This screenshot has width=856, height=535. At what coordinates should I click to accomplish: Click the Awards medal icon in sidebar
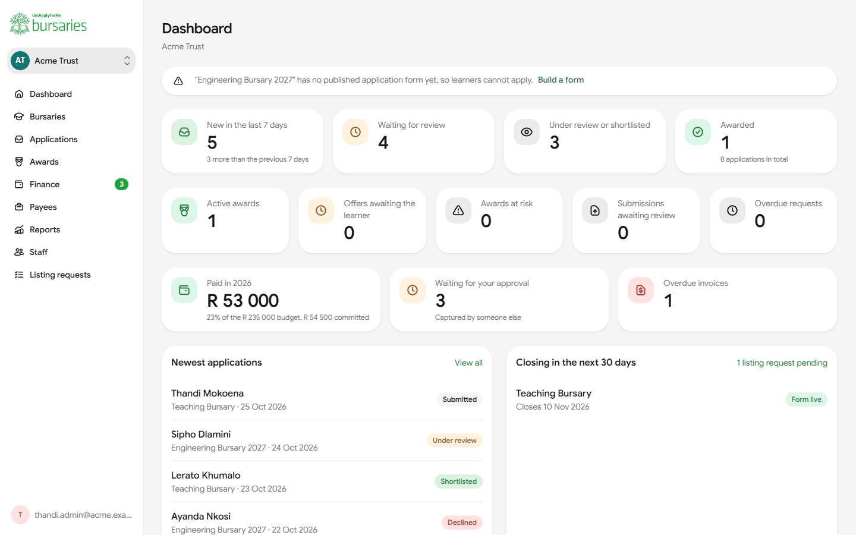click(x=19, y=162)
